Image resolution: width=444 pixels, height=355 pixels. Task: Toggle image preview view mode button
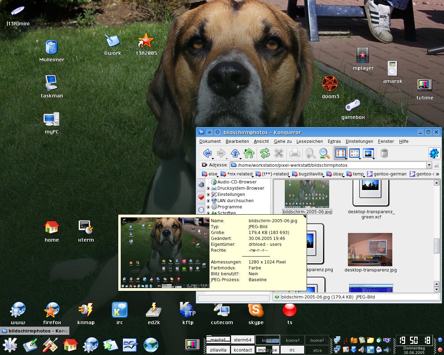click(x=368, y=153)
